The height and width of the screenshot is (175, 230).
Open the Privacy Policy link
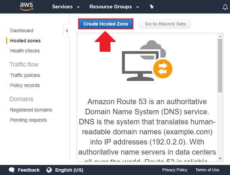click(x=175, y=170)
